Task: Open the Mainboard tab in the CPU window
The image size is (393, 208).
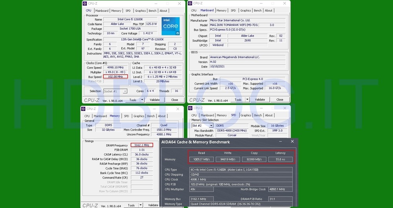Action: pyautogui.click(x=102, y=11)
